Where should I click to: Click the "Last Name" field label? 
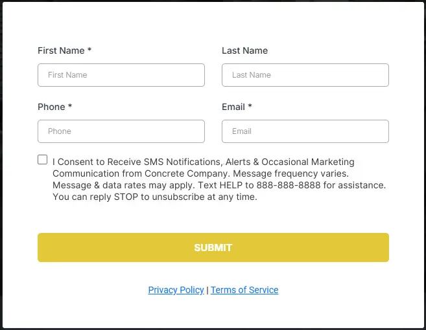click(x=244, y=50)
